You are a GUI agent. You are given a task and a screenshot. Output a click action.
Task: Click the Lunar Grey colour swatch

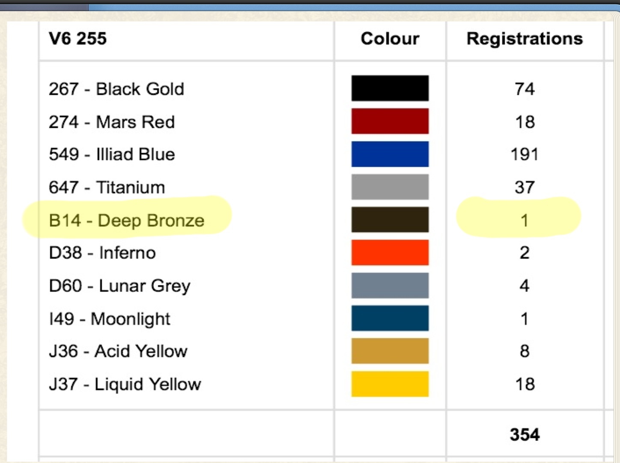[x=390, y=286]
